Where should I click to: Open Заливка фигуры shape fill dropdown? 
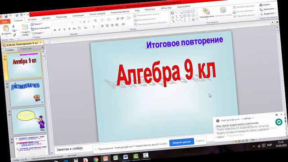point(244,7)
